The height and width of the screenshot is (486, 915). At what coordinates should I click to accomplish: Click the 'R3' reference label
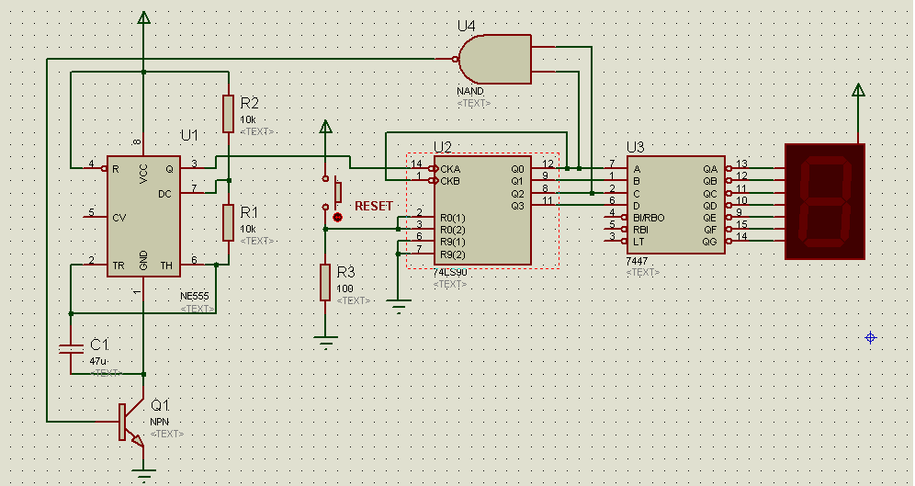point(345,272)
